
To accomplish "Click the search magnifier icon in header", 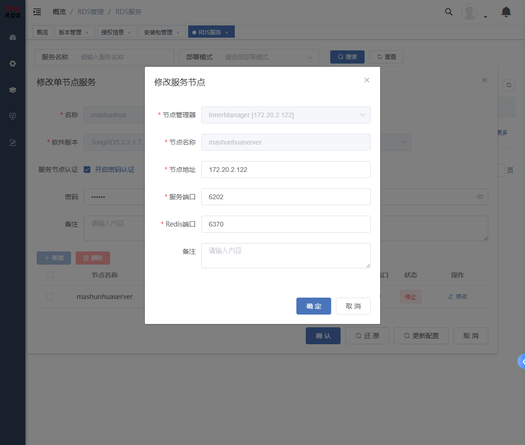I will click(x=449, y=12).
